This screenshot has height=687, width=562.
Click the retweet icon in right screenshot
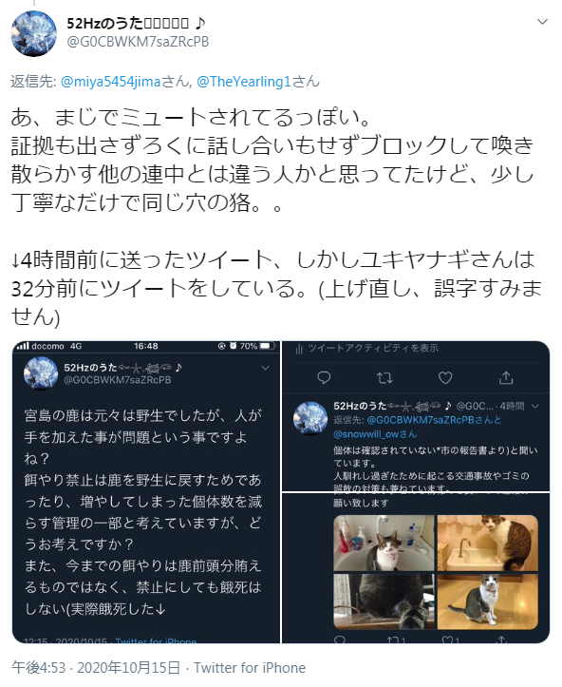pyautogui.click(x=384, y=377)
